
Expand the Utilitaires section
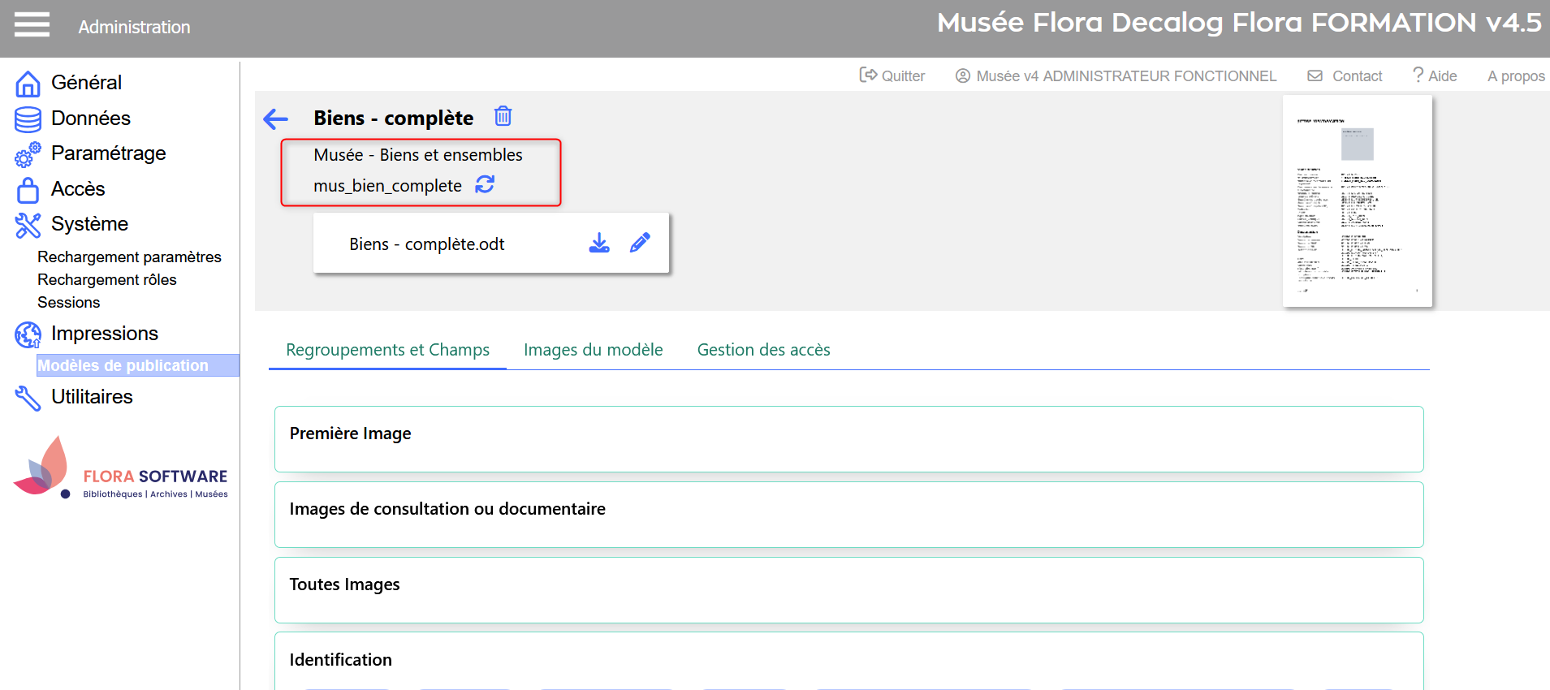[x=92, y=397]
